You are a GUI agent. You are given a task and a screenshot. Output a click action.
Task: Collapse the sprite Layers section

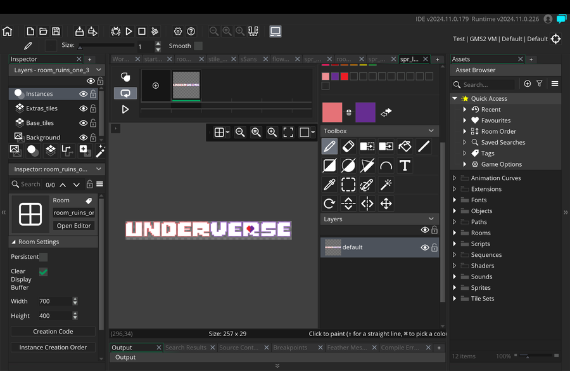431,219
